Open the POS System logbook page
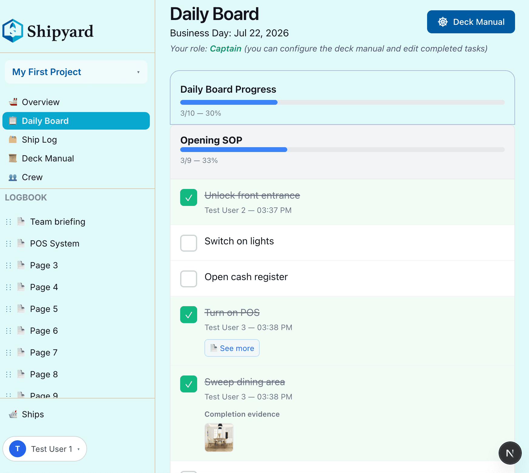 click(55, 243)
